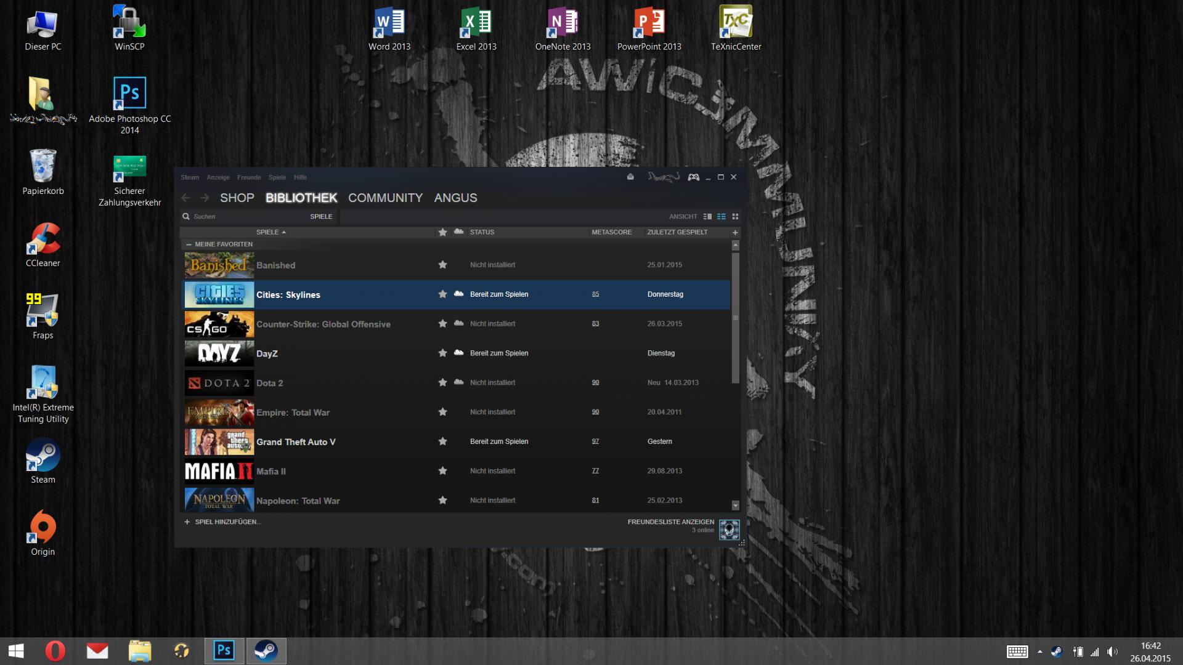Switch to the COMMUNITY tab
Screen dimensions: 1183x665
[x=385, y=198]
